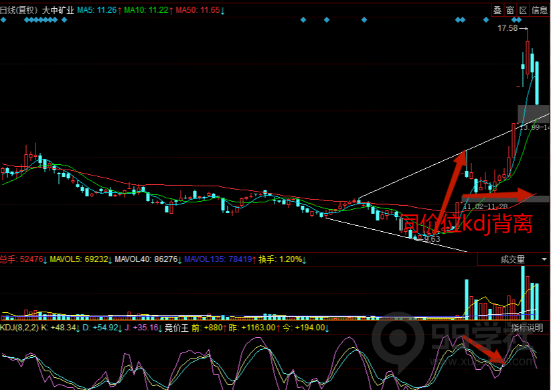Select the red 同价位kdj背离 annotation text
Viewport: 551px width, 390px height.
466,224
